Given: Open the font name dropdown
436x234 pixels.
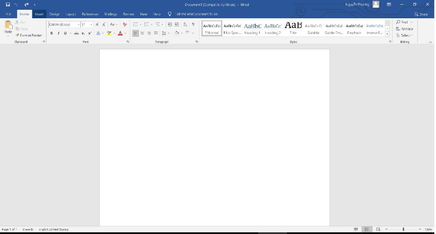Looking at the screenshot, I should pyautogui.click(x=79, y=24).
